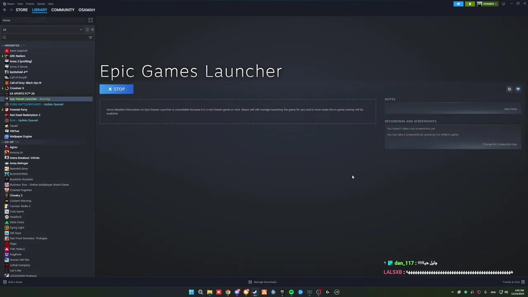Select Red Dead Redemption 2
The height and width of the screenshot is (297, 528).
(25, 115)
